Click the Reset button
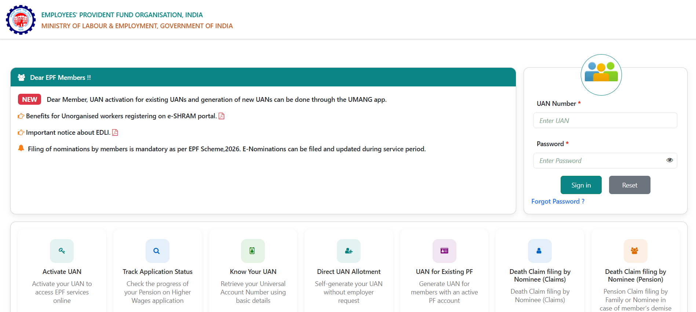 click(630, 185)
